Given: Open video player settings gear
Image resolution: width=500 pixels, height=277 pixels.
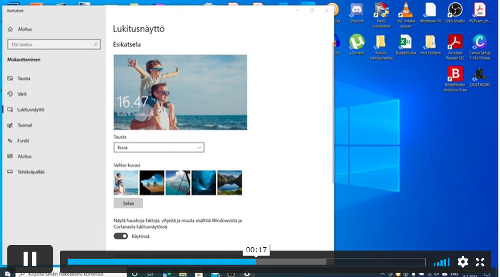Looking at the screenshot, I should [462, 262].
